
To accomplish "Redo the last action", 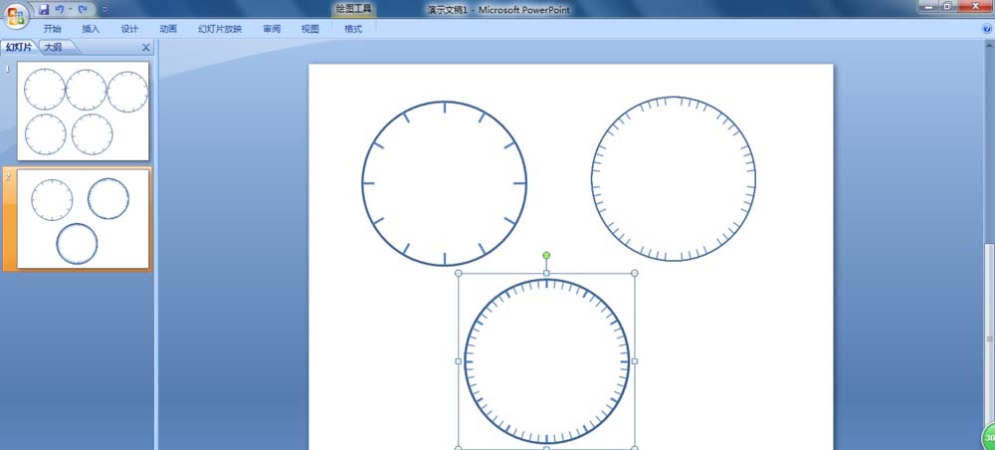I will click(x=82, y=10).
